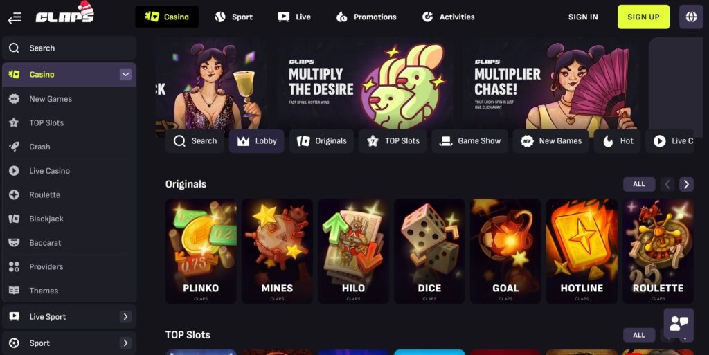Collapse the Casino sidebar section
This screenshot has height=355, width=709.
[x=125, y=75]
